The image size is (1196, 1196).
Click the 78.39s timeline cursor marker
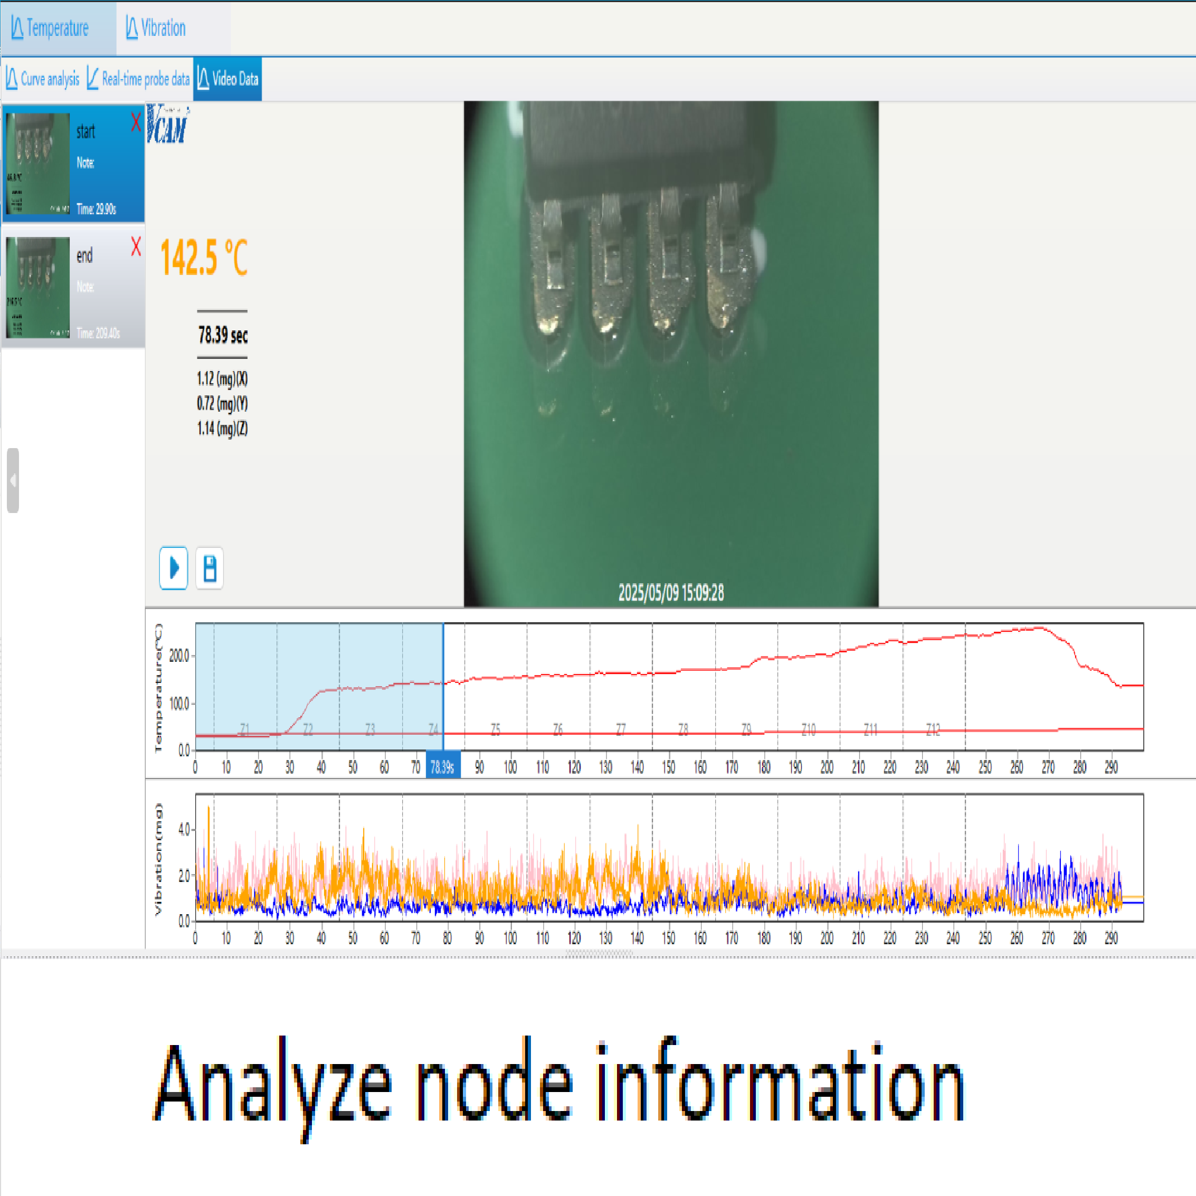[443, 767]
